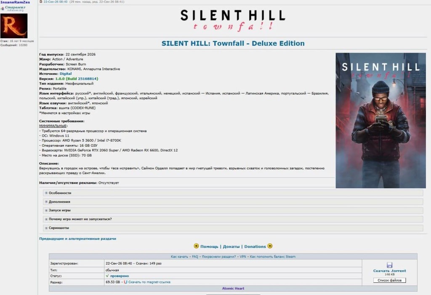Click the 69.53 GB size value
This screenshot has width=431, height=295.
click(x=113, y=282)
